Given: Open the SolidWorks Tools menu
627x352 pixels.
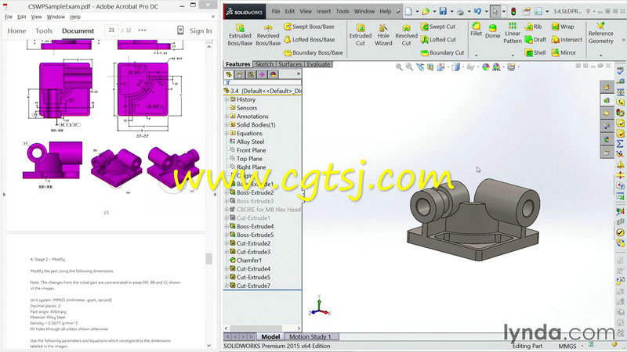Looking at the screenshot, I should (342, 11).
